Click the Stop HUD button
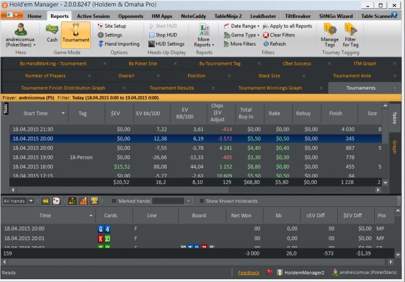 click(x=165, y=35)
